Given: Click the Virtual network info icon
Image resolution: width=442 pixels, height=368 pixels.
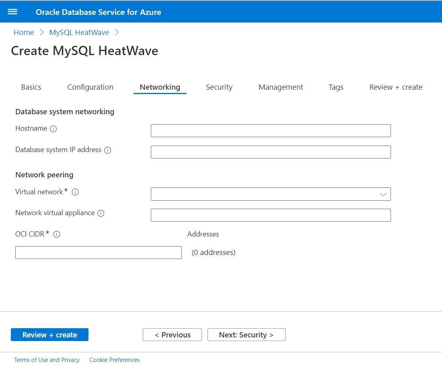Looking at the screenshot, I should 75,192.
